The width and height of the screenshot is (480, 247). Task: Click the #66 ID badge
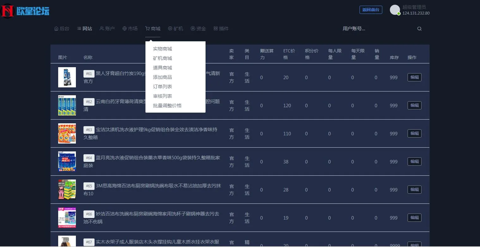pos(89,214)
